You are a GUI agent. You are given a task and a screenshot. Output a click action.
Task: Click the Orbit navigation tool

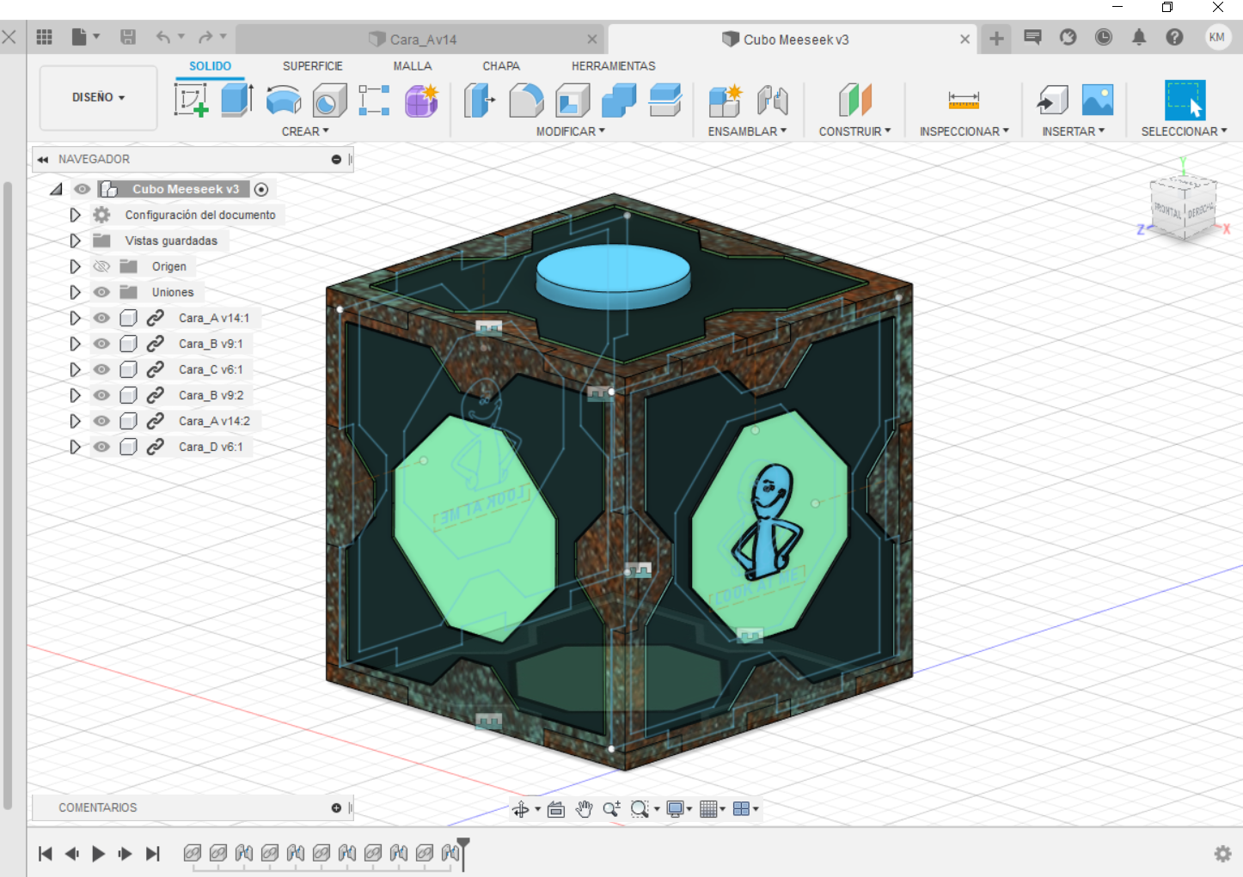521,809
